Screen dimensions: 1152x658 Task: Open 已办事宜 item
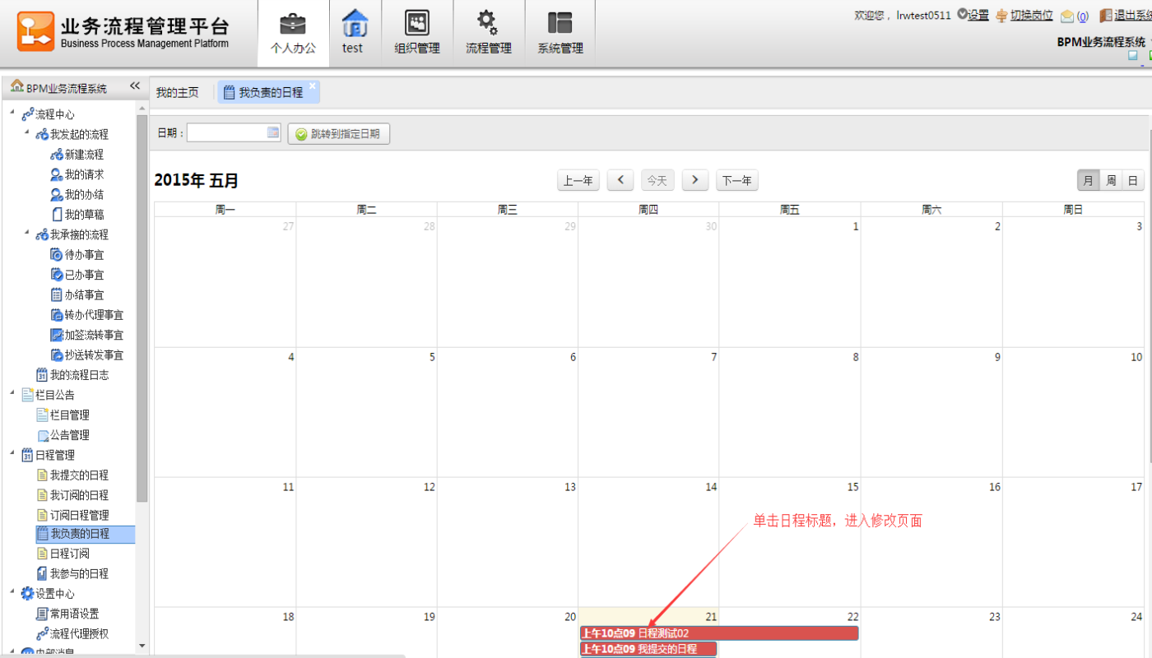pyautogui.click(x=84, y=275)
